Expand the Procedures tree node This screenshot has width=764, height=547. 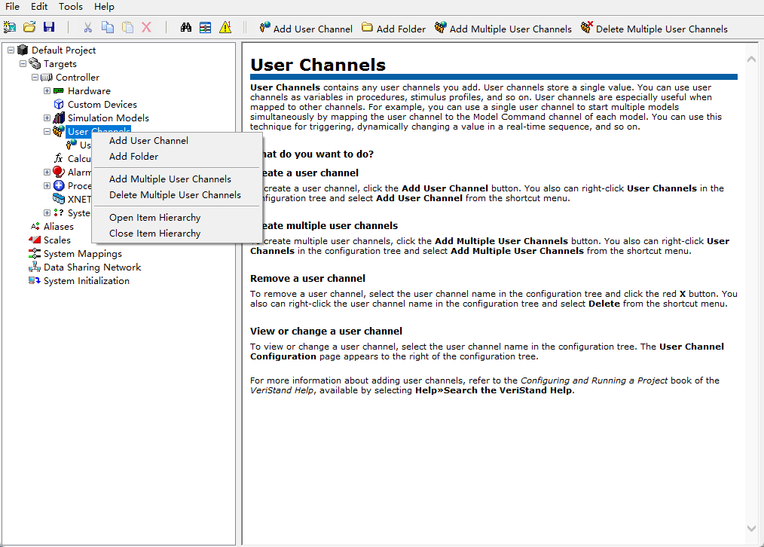point(47,185)
